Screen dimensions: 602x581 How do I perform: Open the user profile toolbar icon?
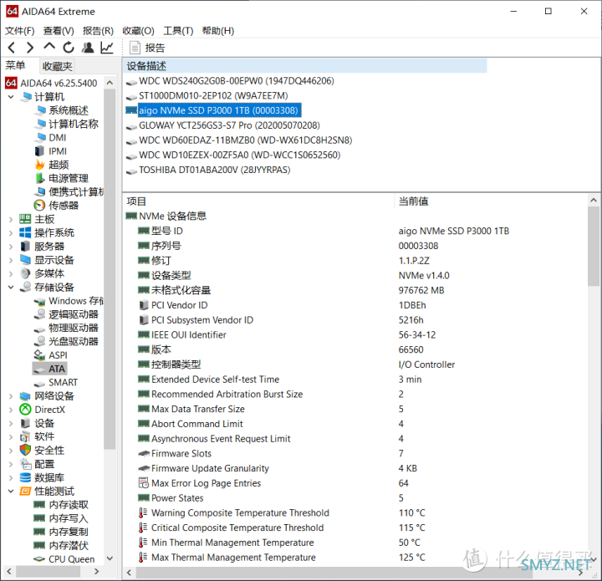(x=88, y=48)
